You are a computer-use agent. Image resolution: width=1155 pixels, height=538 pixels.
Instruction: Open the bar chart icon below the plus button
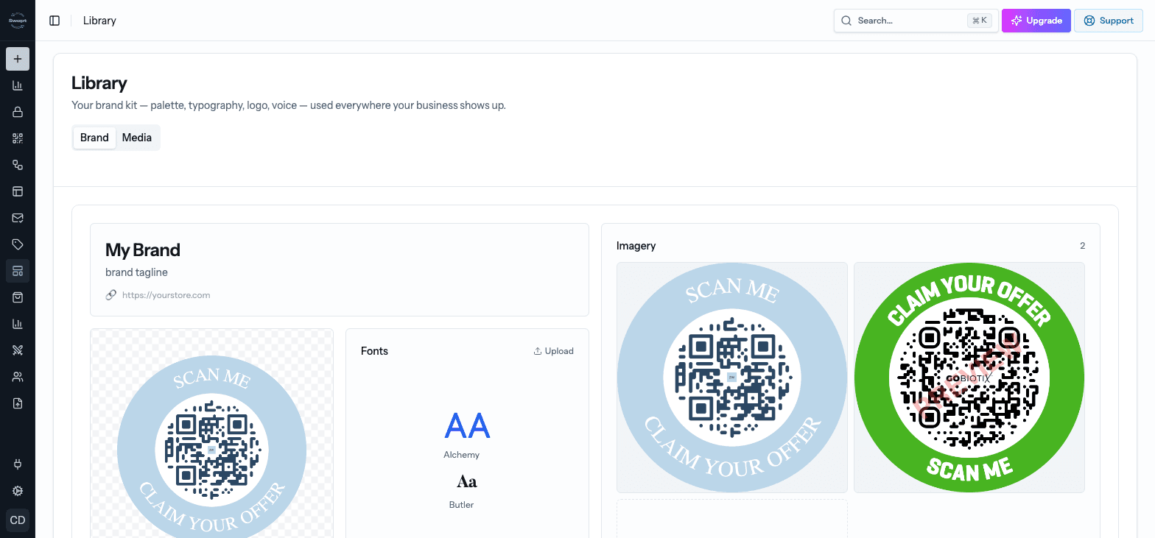18,85
